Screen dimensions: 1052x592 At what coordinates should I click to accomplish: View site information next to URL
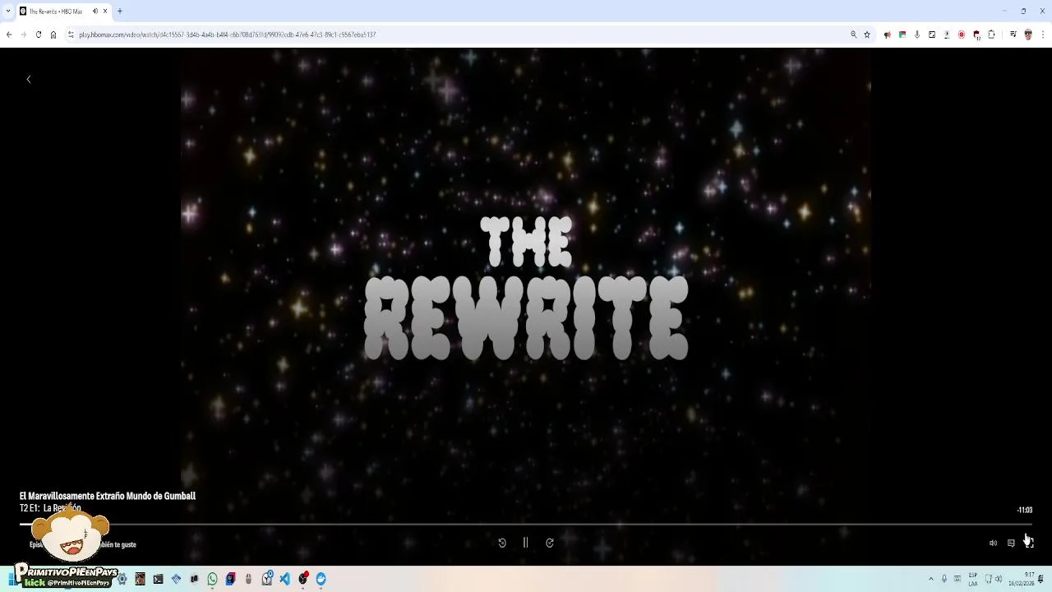[71, 35]
